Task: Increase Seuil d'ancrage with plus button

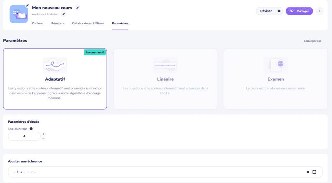Action: [43, 134]
